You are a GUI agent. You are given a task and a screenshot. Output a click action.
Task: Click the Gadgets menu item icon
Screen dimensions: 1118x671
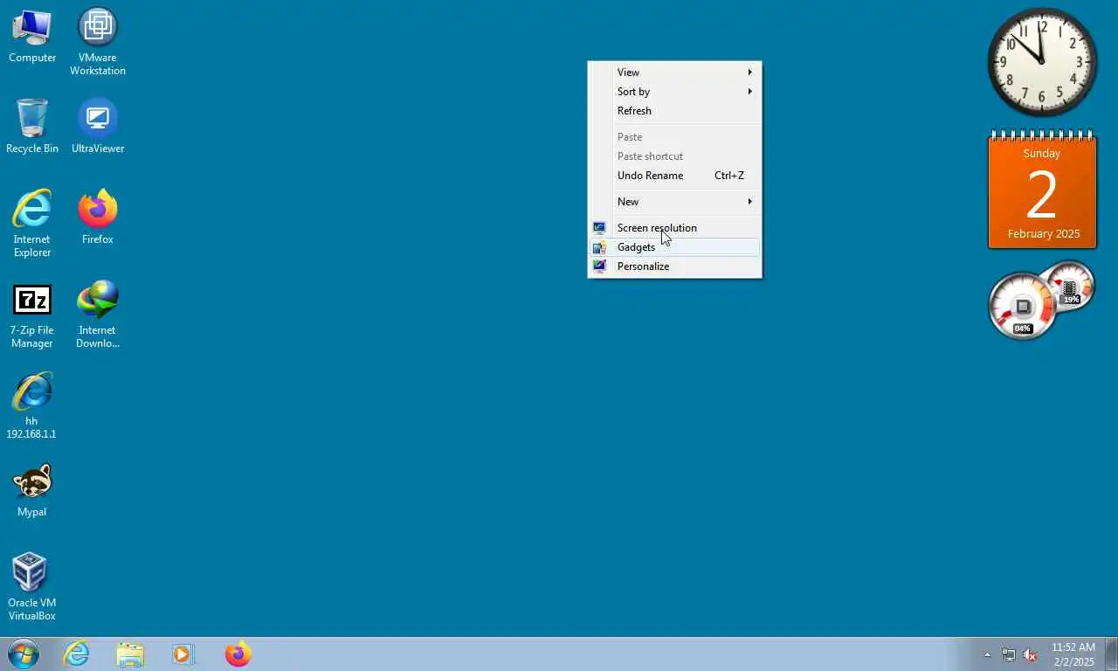[x=599, y=247]
